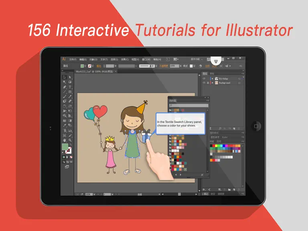Select the Hand tool
Image resolution: width=308 pixels, height=231 pixels.
[65, 140]
